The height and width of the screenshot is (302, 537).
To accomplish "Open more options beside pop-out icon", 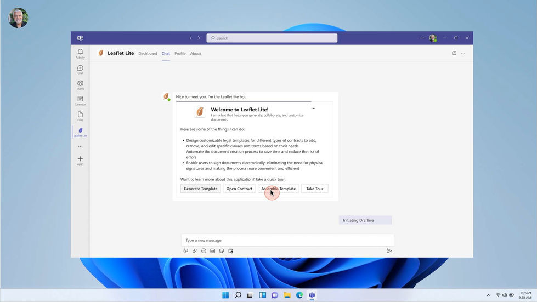I will (463, 53).
